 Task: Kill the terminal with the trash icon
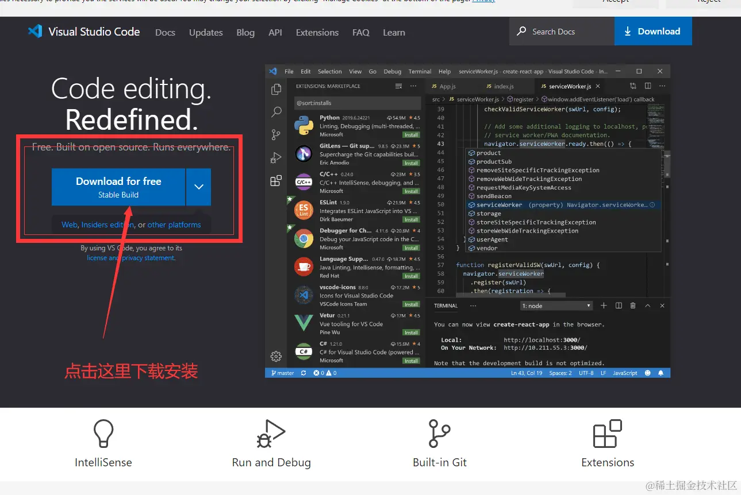633,306
